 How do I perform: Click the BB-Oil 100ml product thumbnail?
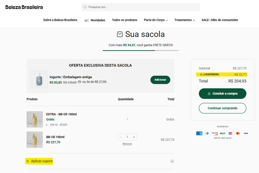(x=35, y=140)
